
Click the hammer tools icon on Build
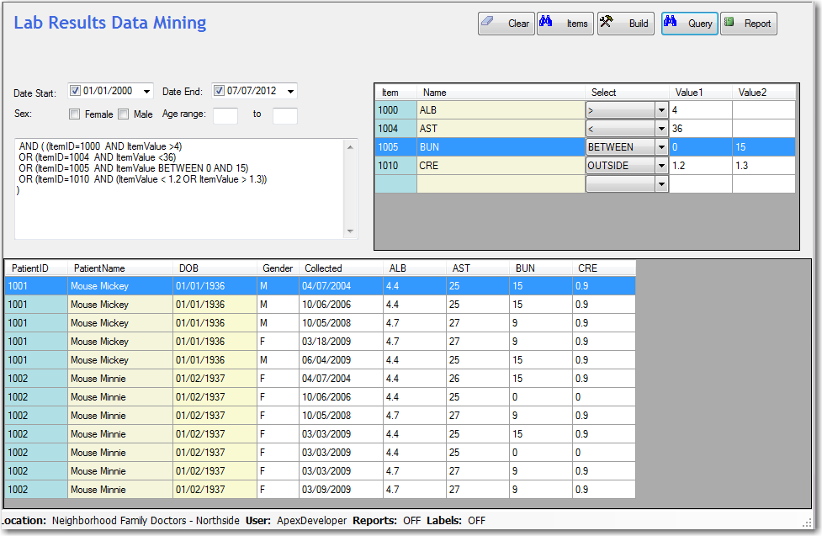coord(607,21)
